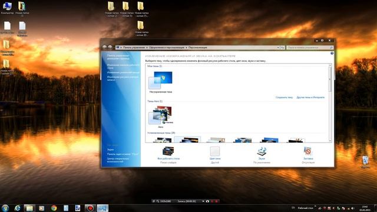
Task: Open Windows Explorer folder taskbar icon
Action: (29, 208)
